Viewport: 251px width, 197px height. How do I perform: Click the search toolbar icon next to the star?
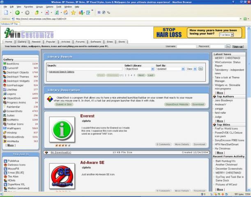click(81, 12)
